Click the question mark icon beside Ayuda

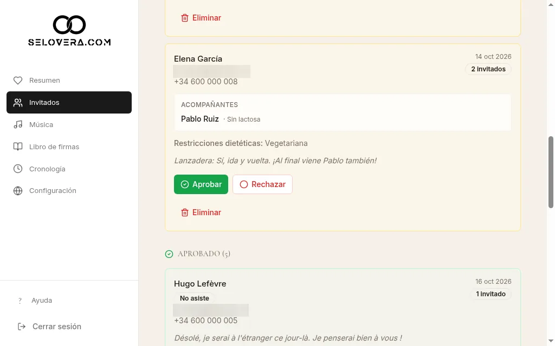click(20, 301)
